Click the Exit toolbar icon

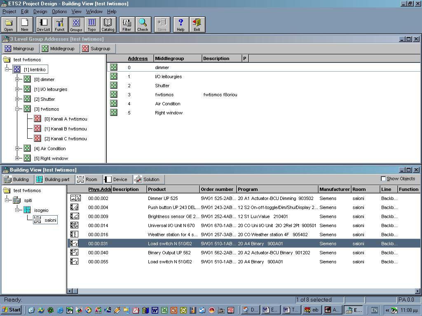click(x=197, y=24)
